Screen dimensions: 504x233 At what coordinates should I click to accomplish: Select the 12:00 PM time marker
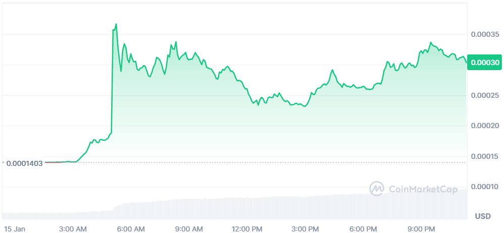click(x=248, y=229)
